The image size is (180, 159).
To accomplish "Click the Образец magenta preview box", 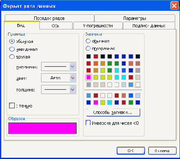I will (x=42, y=128).
